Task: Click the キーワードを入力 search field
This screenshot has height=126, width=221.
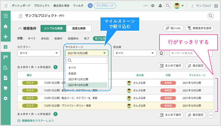Action: [191, 53]
